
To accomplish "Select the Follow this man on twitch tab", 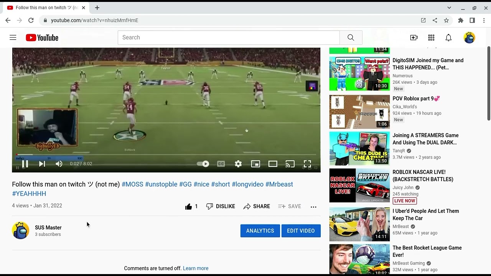I will click(x=46, y=8).
